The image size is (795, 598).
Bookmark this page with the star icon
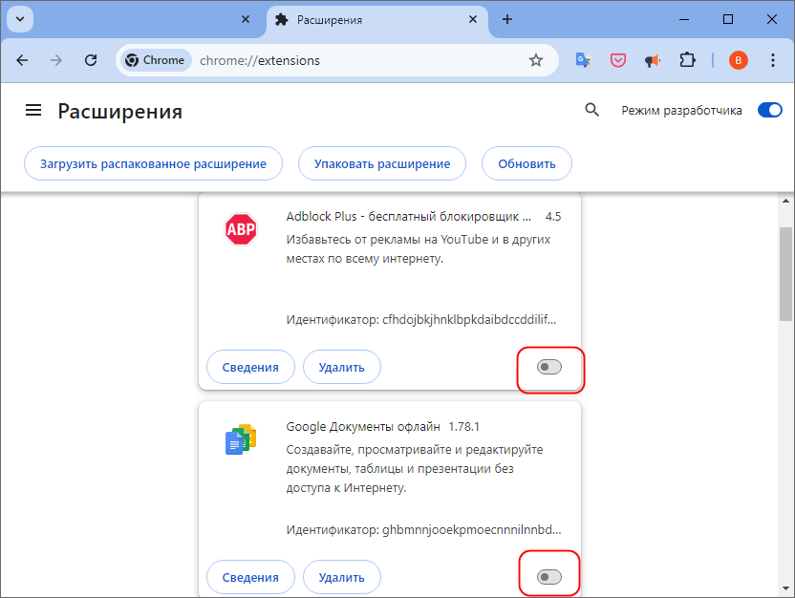[536, 60]
